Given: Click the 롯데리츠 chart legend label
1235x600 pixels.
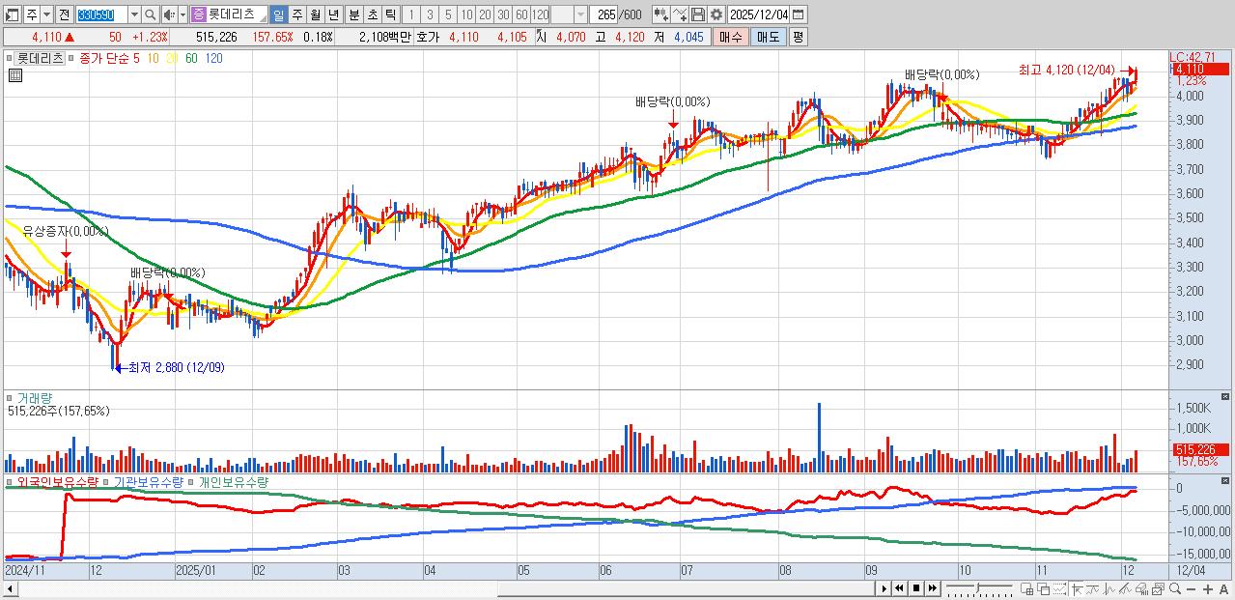Looking at the screenshot, I should pos(41,58).
